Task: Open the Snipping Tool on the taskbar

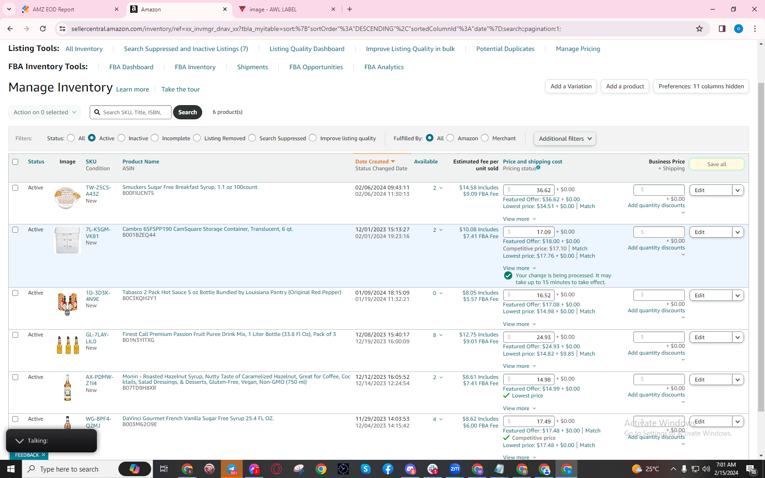Action: pyautogui.click(x=299, y=469)
